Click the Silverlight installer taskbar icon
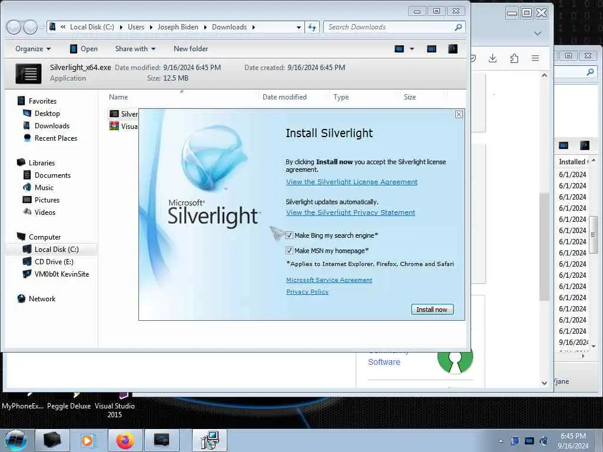 210,440
